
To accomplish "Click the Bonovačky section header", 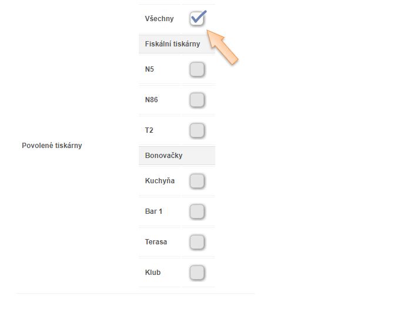I will point(163,156).
